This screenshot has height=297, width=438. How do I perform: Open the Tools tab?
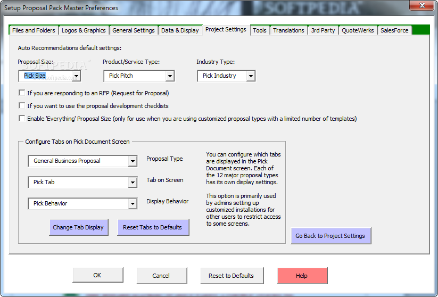pos(260,30)
